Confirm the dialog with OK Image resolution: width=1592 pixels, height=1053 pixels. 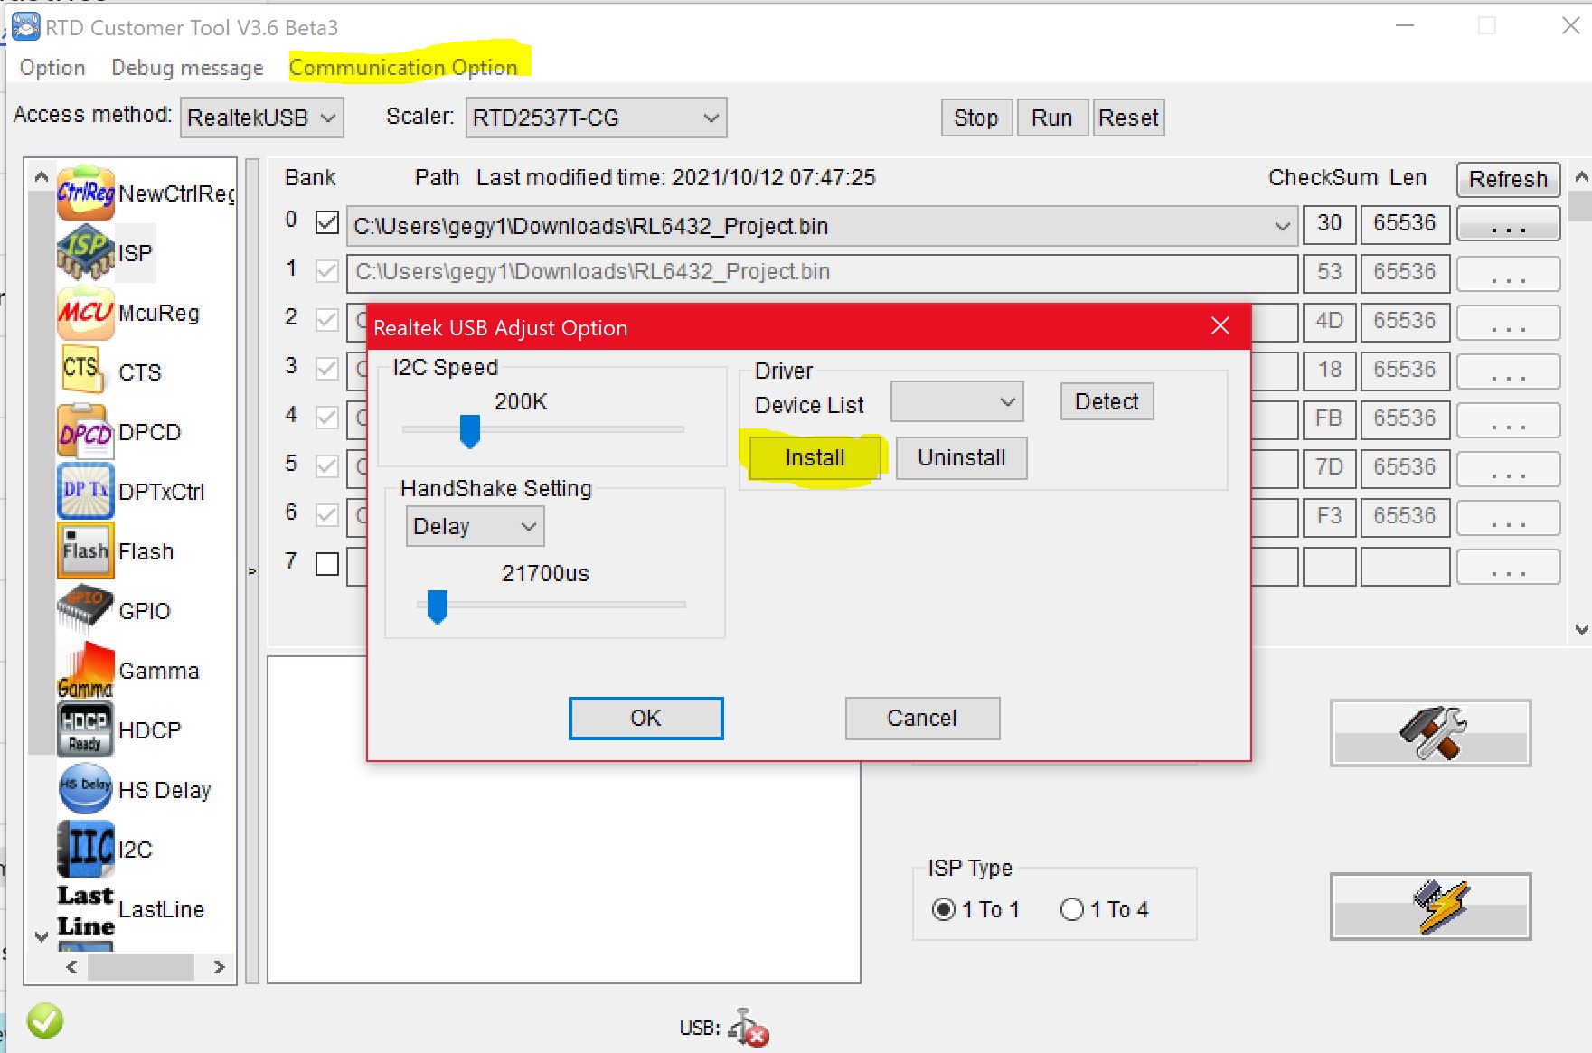[x=646, y=718]
